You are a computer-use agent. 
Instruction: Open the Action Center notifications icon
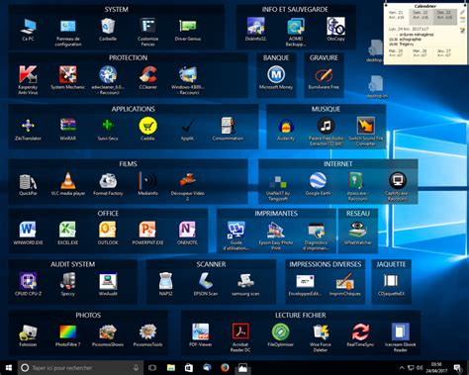pos(457,368)
